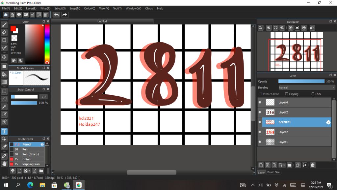Select the Hand tool
Image resolution: width=337 pixels, height=190 pixels.
[4, 164]
